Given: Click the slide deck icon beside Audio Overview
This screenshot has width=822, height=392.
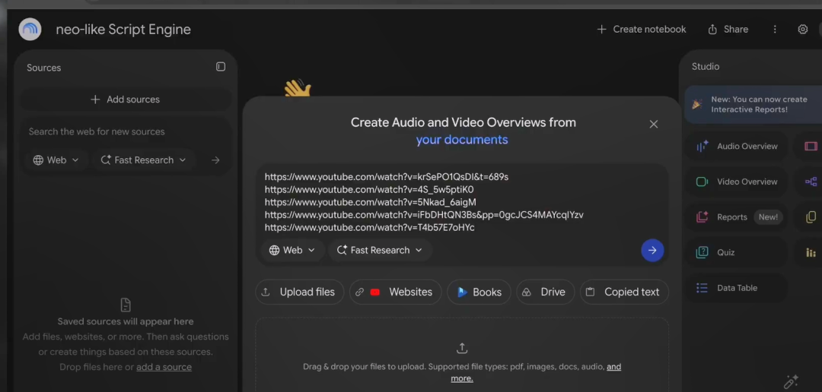Looking at the screenshot, I should [811, 146].
